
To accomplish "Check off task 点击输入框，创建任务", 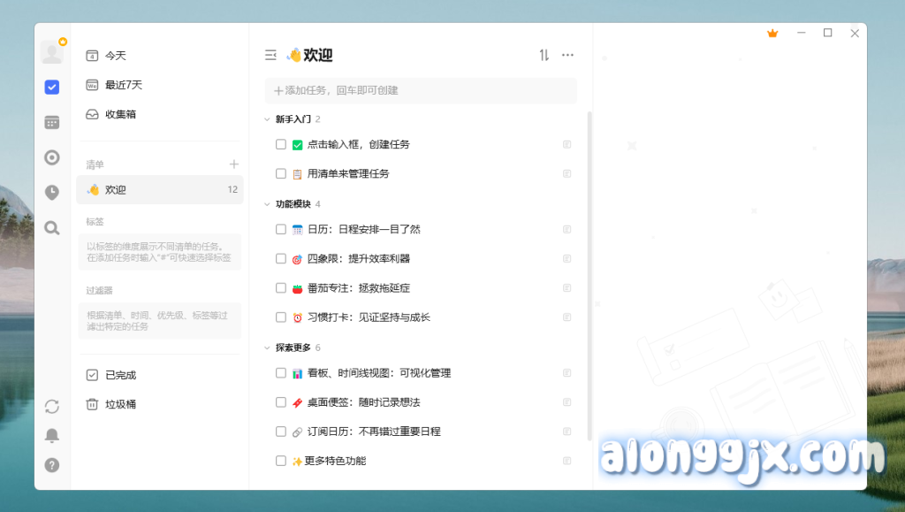I will (x=281, y=144).
